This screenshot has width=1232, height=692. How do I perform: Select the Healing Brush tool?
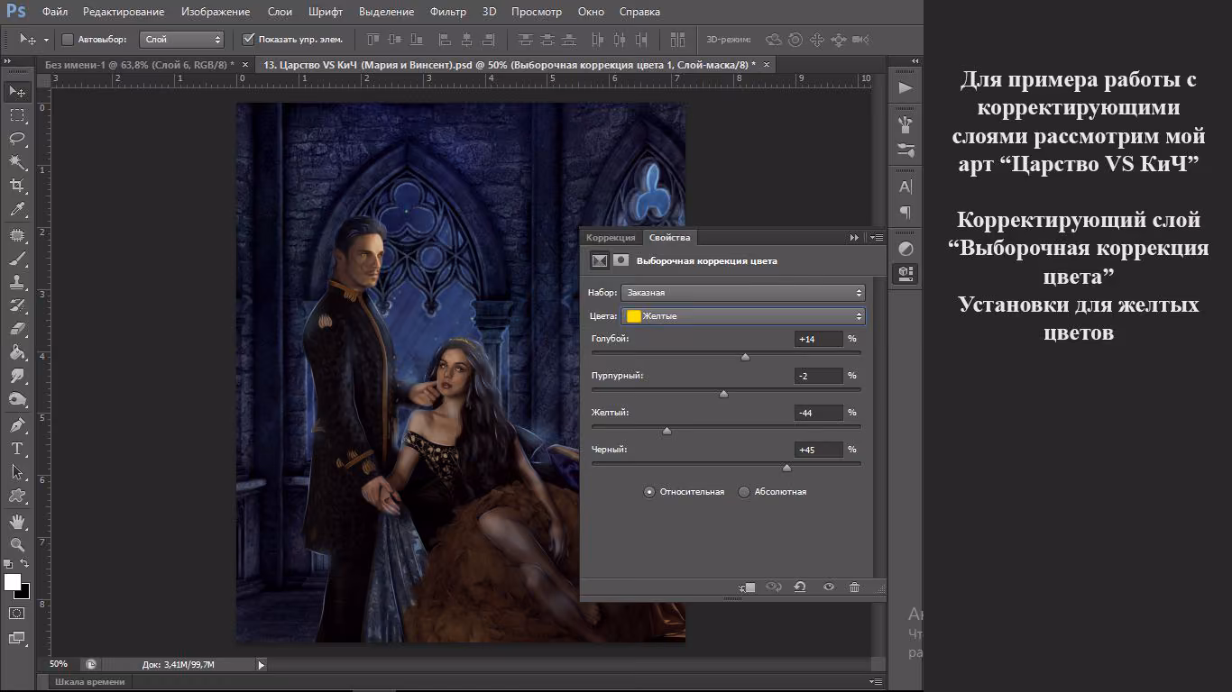click(16, 235)
